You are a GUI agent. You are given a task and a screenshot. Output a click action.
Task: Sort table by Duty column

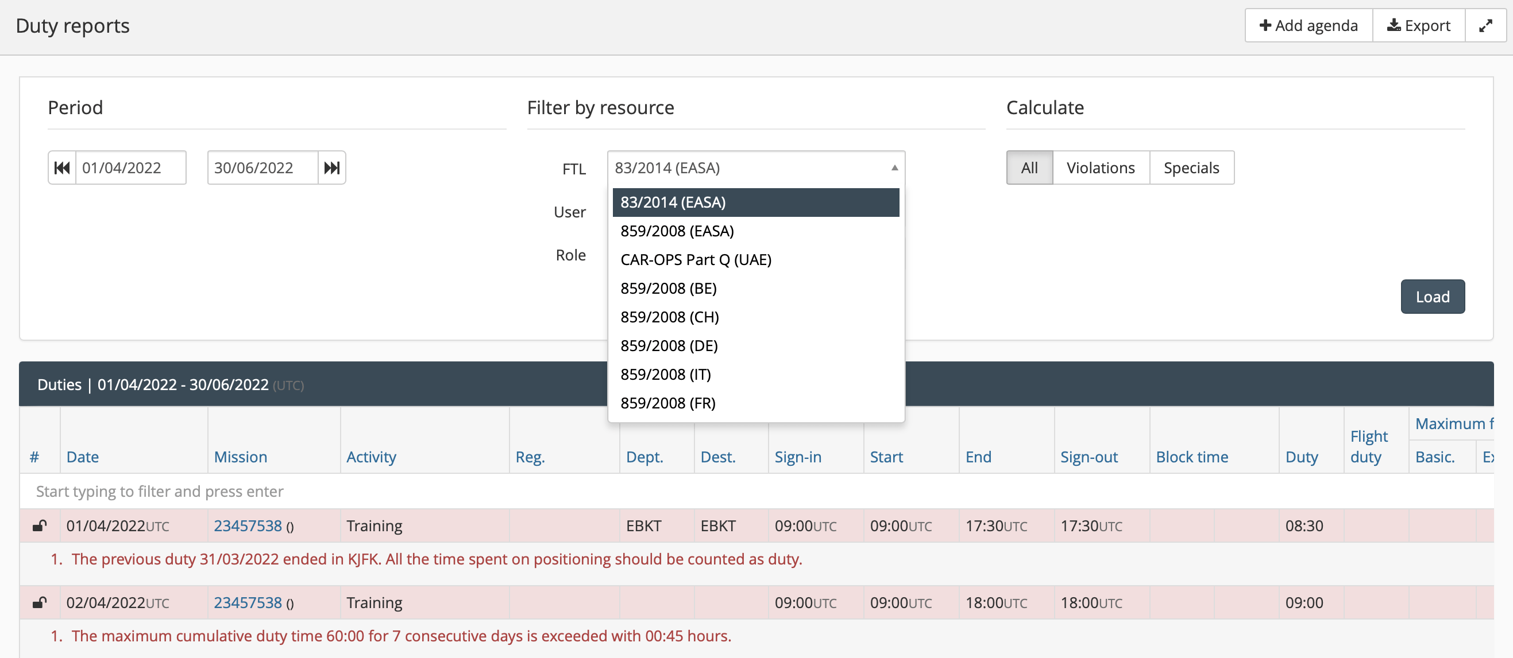tap(1302, 457)
